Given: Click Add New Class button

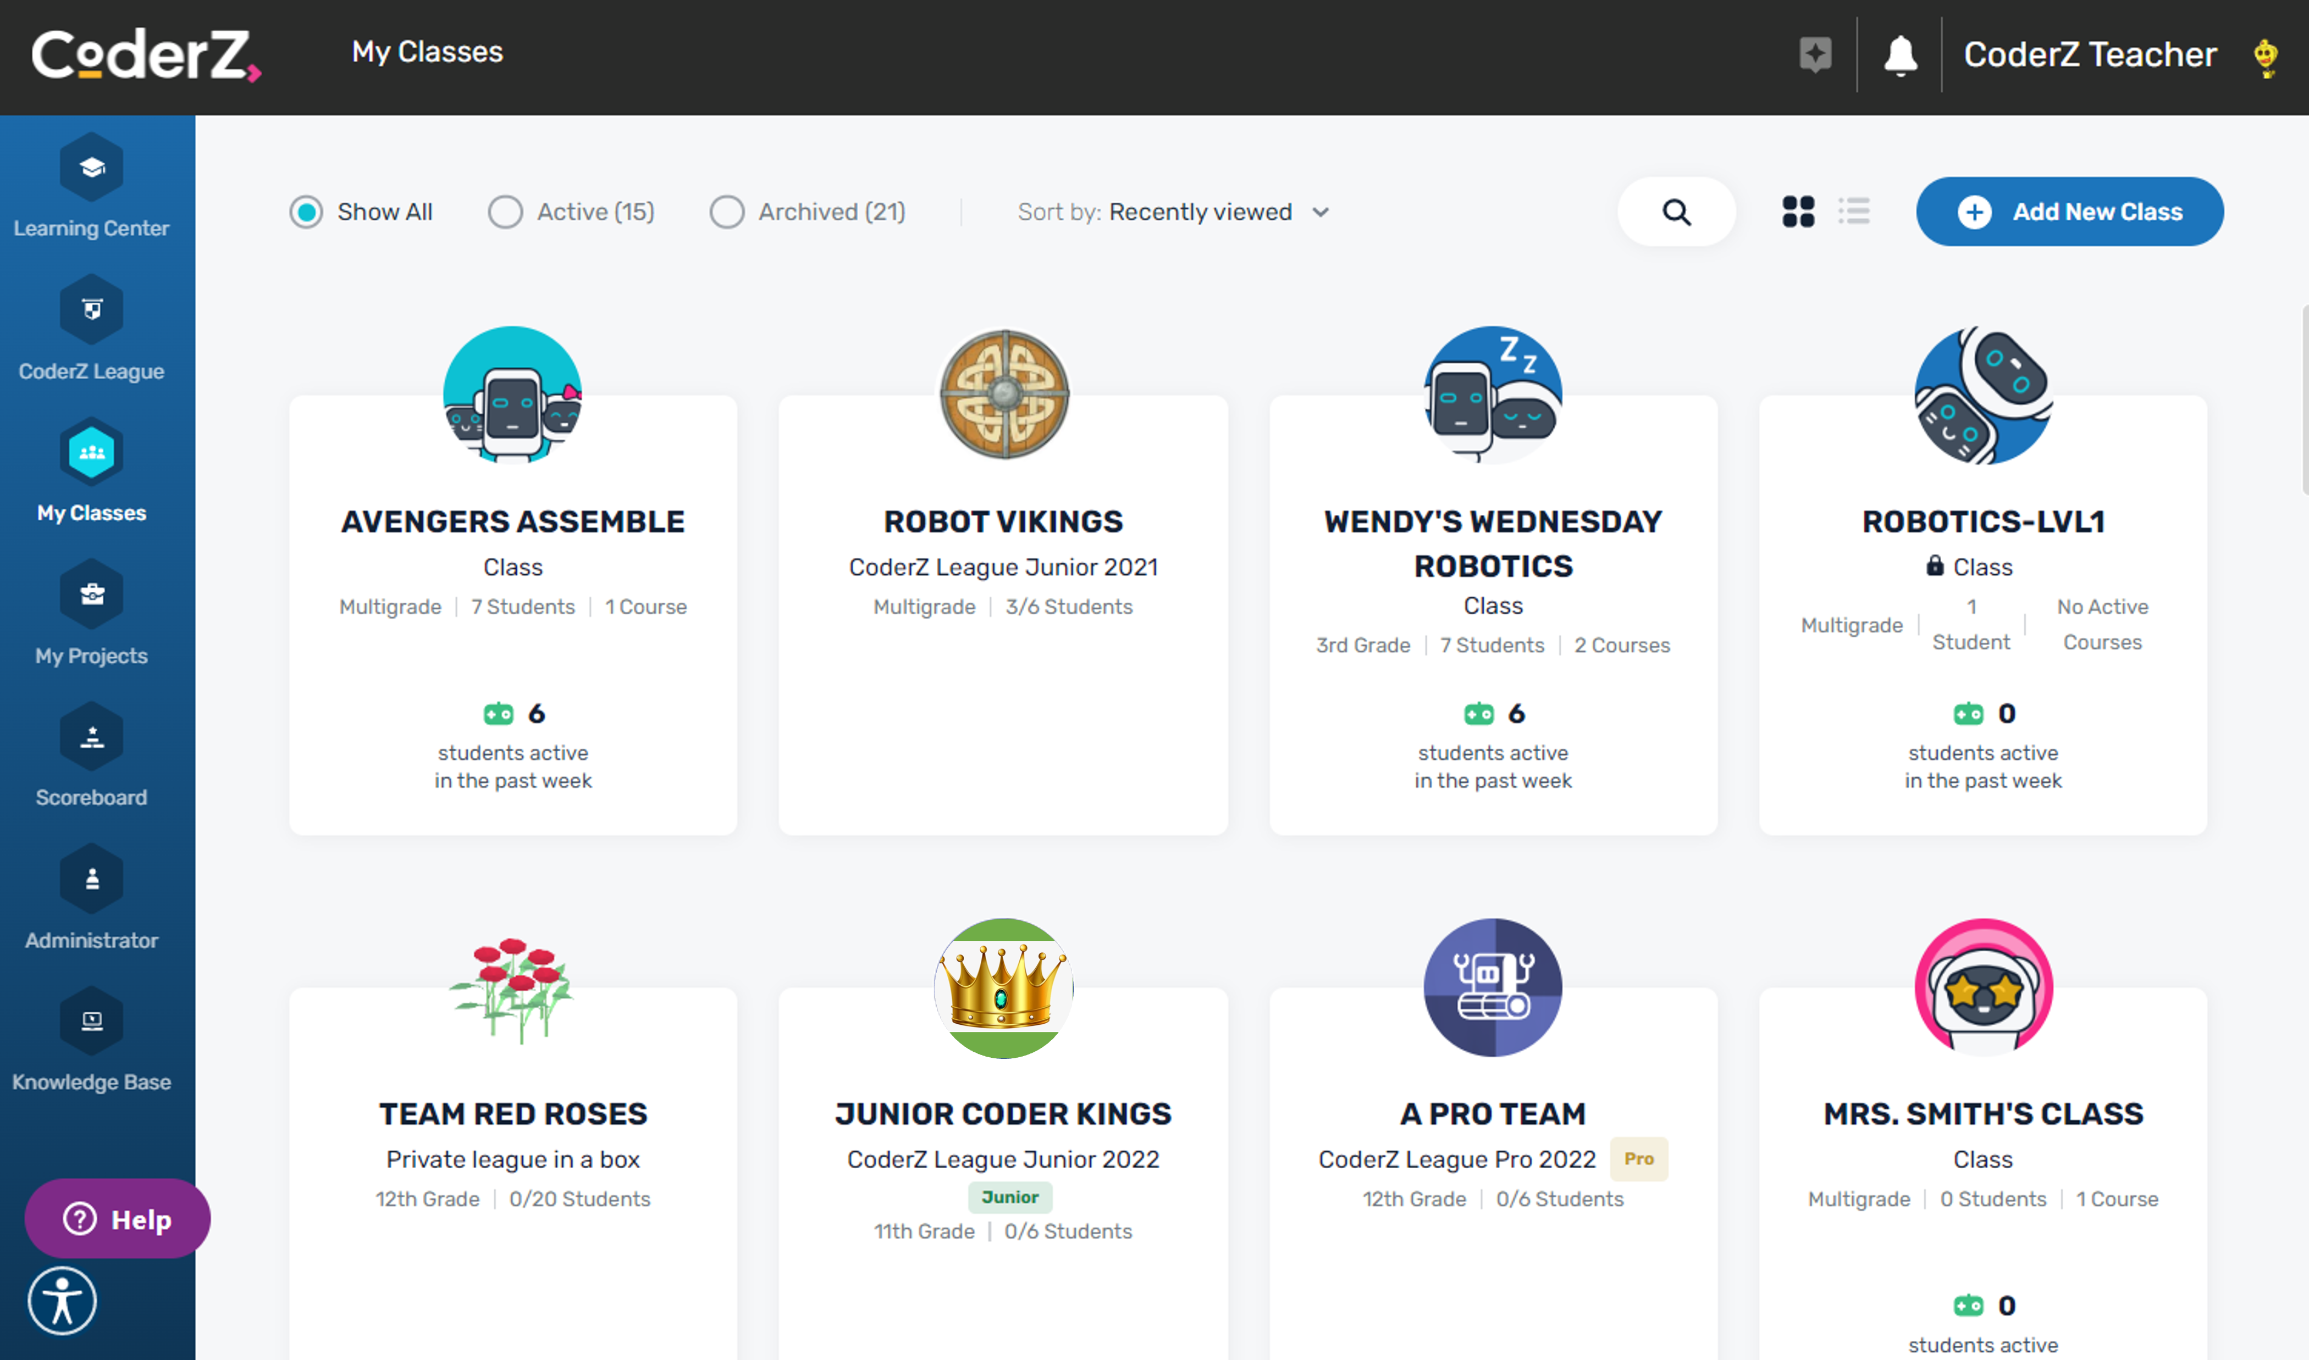Looking at the screenshot, I should coord(2070,212).
